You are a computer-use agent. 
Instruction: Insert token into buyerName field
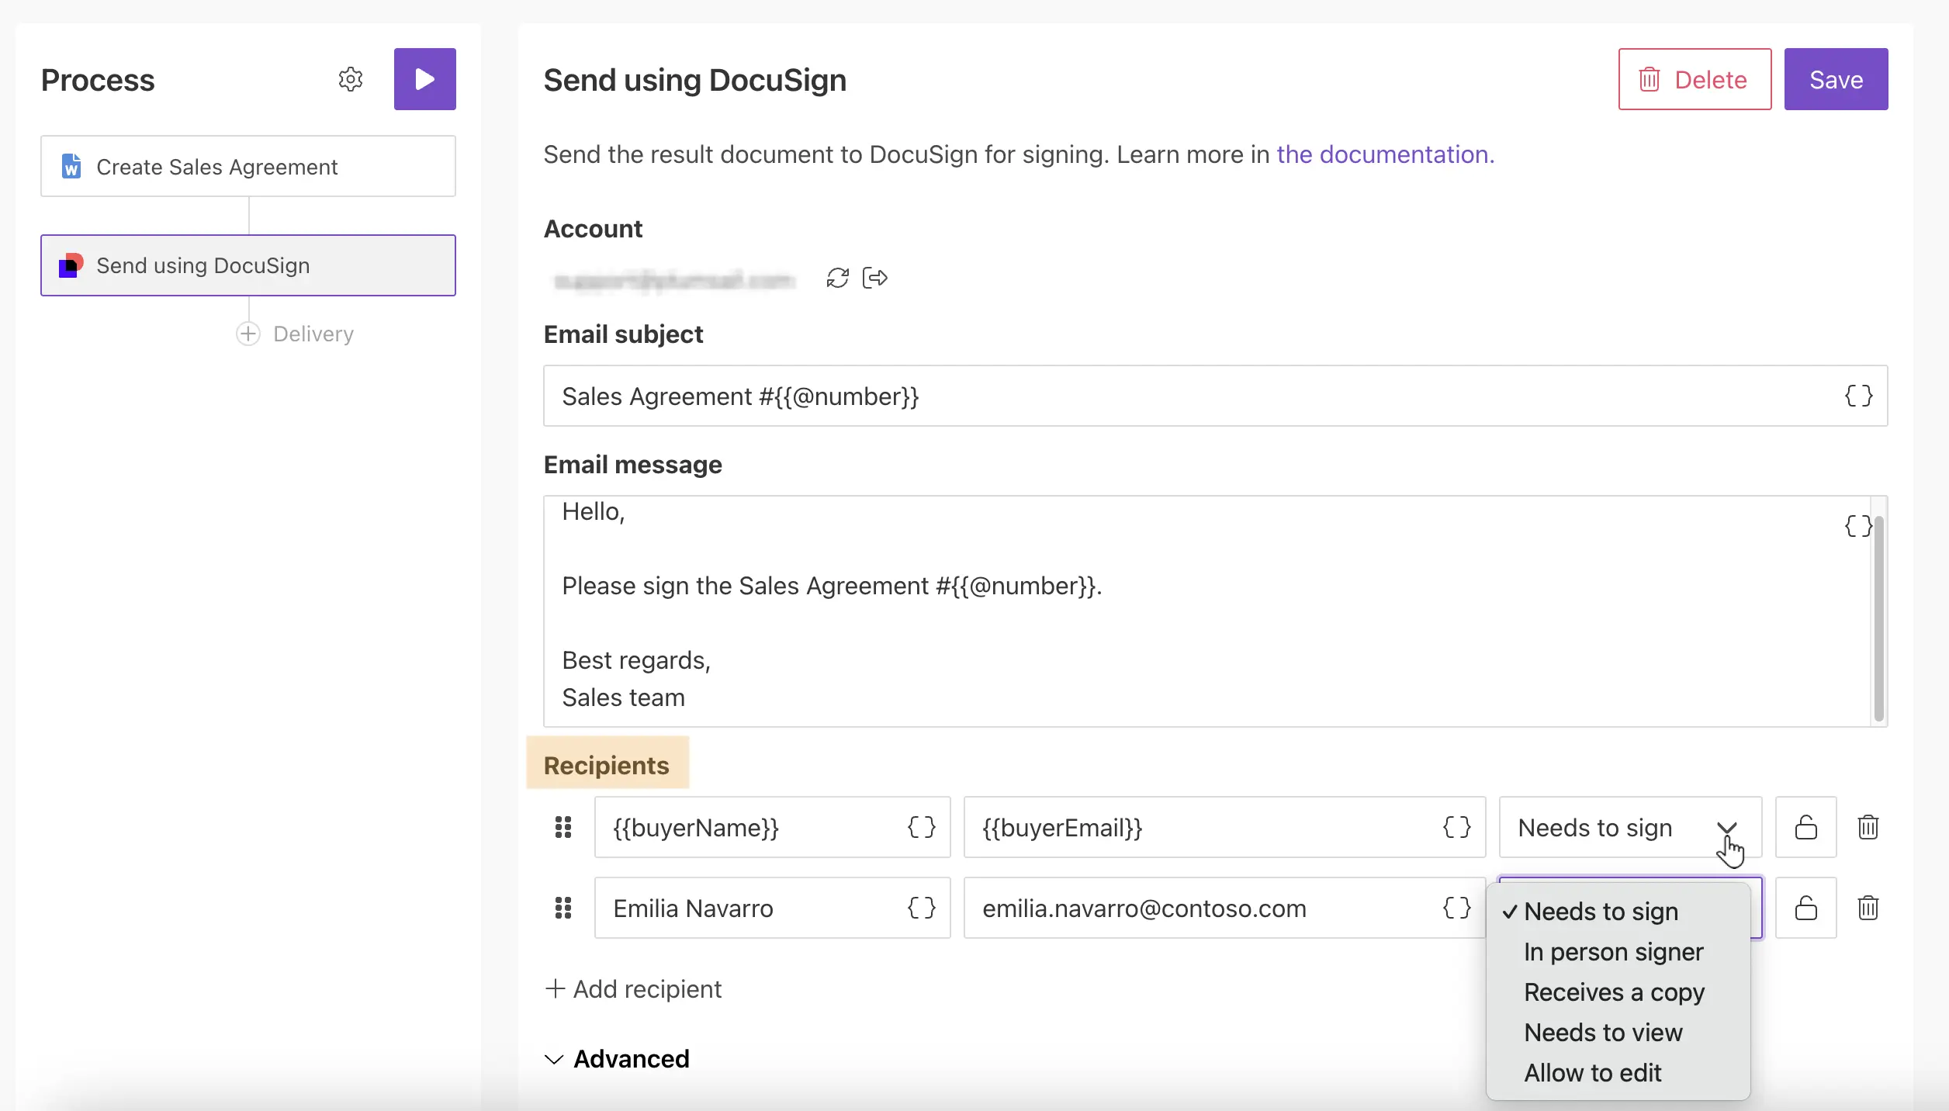click(922, 827)
